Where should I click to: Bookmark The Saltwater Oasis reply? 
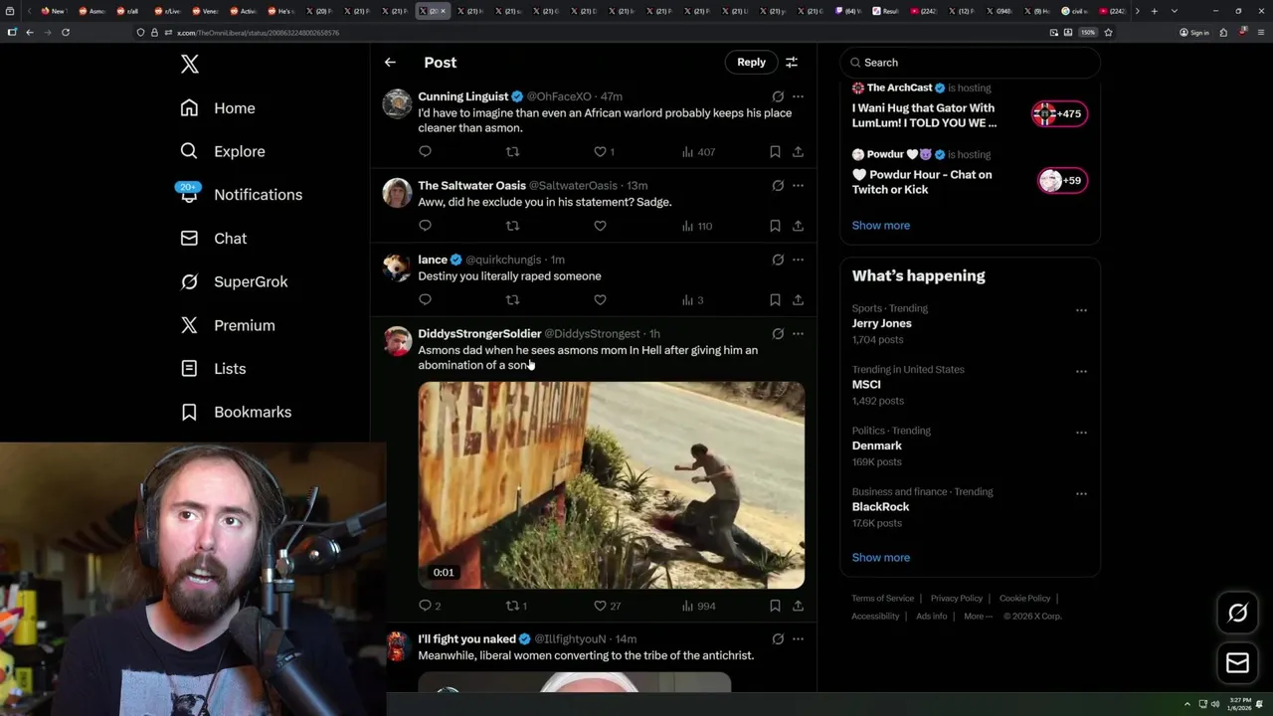pos(775,226)
